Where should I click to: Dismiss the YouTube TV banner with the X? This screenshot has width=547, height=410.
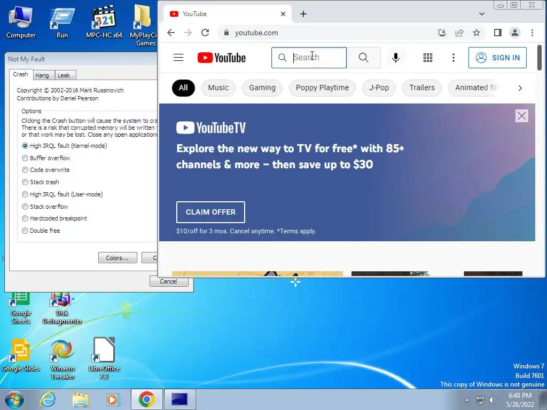pyautogui.click(x=521, y=116)
